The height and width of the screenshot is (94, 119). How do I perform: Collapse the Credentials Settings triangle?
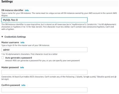[2, 37]
